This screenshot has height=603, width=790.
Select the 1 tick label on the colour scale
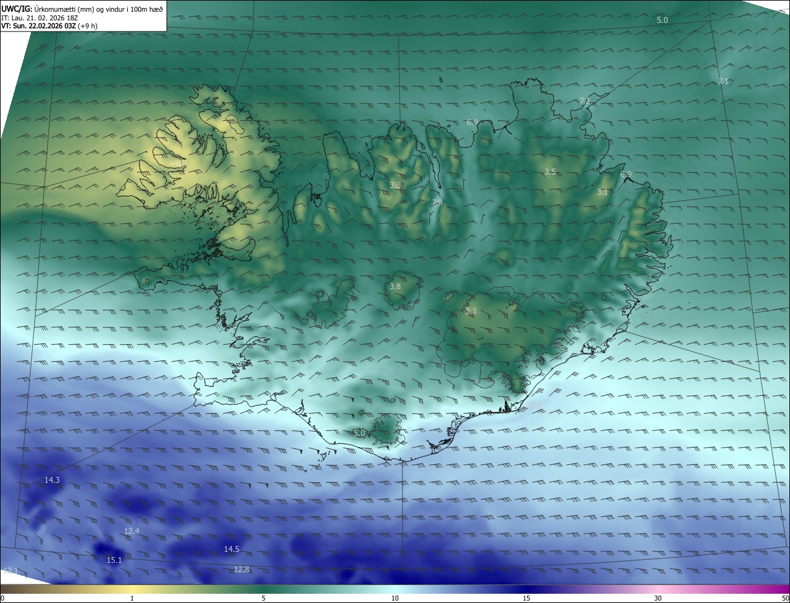tap(132, 598)
